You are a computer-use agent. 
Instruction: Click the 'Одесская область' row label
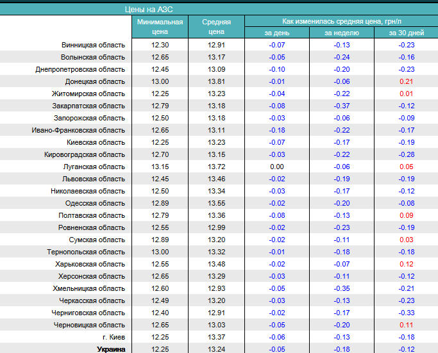96,203
